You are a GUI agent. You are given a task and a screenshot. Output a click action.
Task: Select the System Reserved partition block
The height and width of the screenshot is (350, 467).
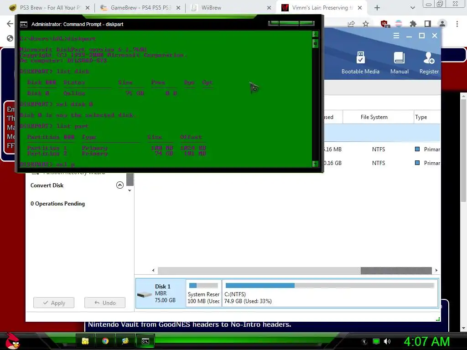204,293
